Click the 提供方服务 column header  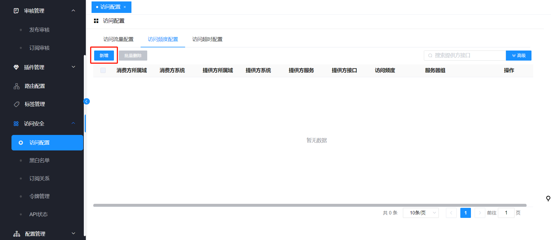pos(301,70)
